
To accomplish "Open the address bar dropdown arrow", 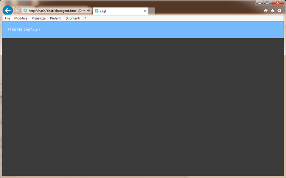I will pos(84,11).
